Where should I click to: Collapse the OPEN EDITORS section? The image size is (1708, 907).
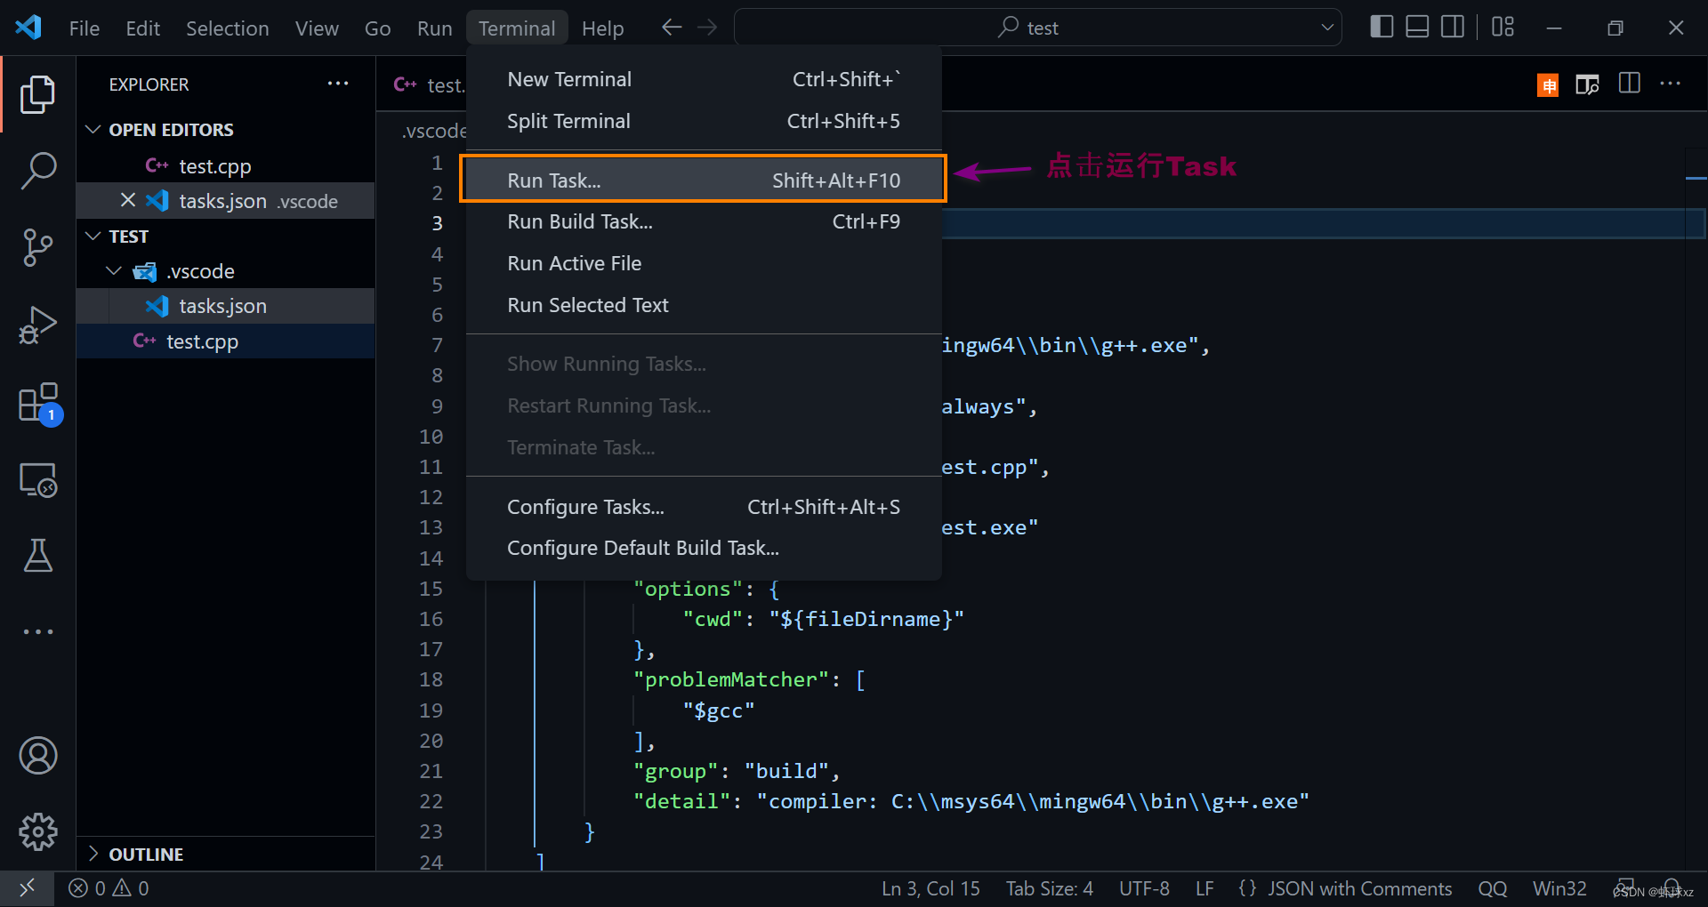[93, 130]
